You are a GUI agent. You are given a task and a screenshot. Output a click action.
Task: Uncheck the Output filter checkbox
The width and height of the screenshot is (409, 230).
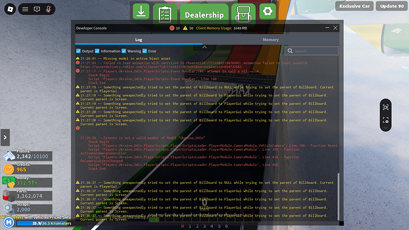coord(78,51)
